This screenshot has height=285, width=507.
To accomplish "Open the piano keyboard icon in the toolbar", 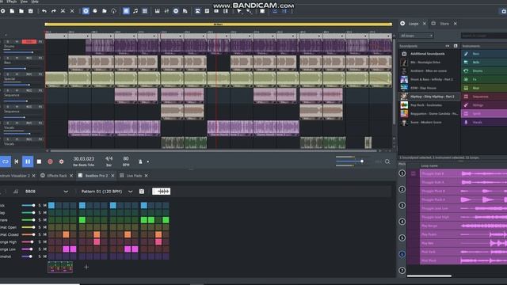I will coord(157,11).
